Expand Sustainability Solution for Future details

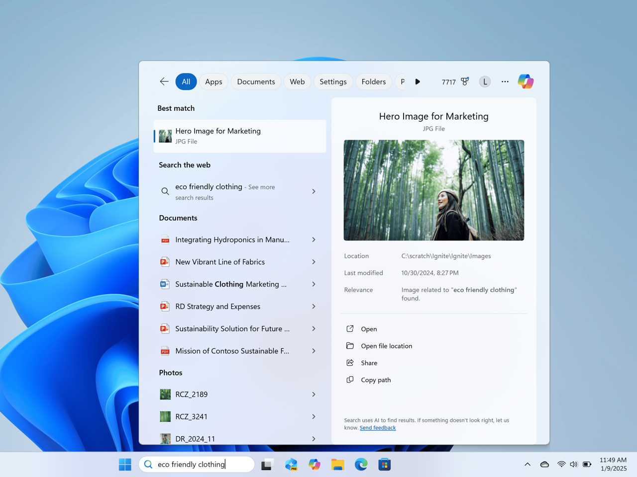(x=314, y=328)
